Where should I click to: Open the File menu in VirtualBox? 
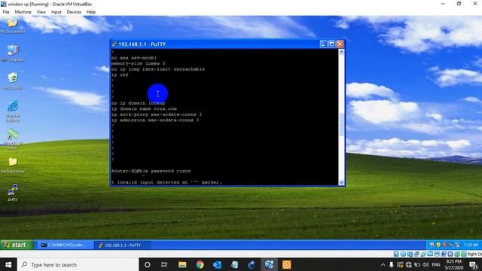pyautogui.click(x=6, y=12)
